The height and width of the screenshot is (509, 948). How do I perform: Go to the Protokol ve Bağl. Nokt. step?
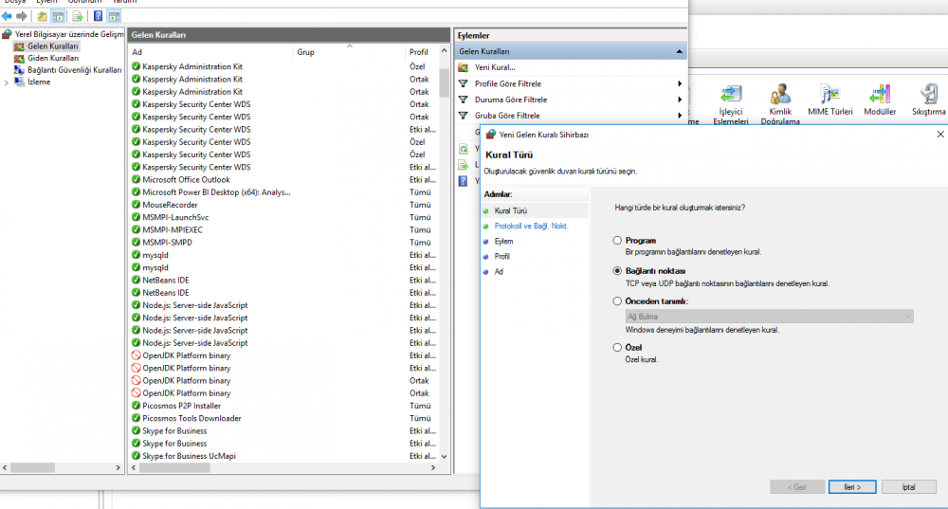(531, 227)
